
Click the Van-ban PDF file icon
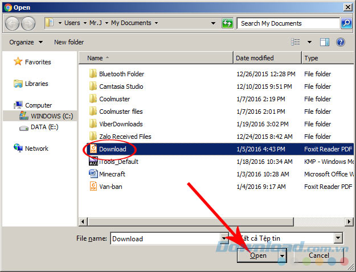[93, 186]
